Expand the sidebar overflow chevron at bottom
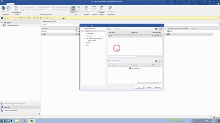220x123 pixels. [x=39, y=114]
